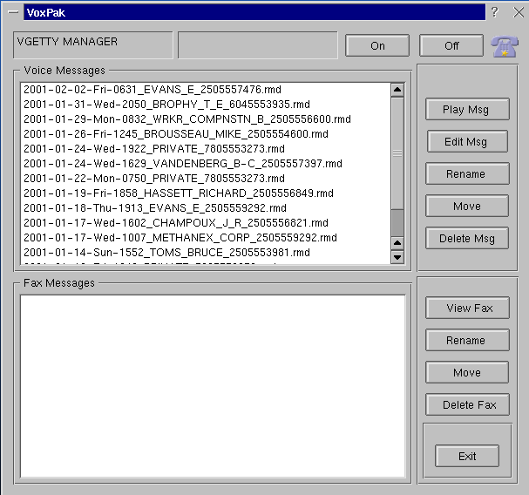Exit the application with the Exit button
Image resolution: width=529 pixels, height=495 pixels.
point(467,457)
